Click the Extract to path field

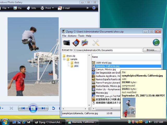click(108, 50)
